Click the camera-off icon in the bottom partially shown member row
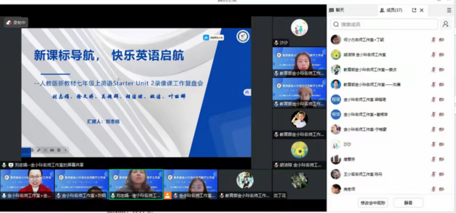456x213 pixels. [x=441, y=189]
